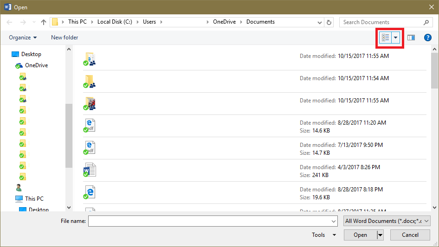This screenshot has height=247, width=439.
Task: Create a New folder
Action: click(x=65, y=38)
